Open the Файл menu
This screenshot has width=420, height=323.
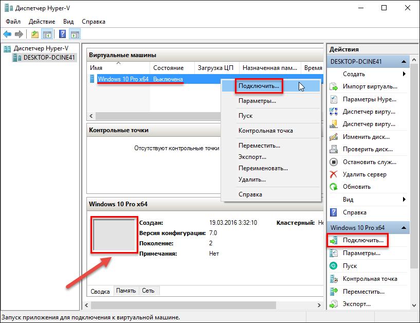13,22
